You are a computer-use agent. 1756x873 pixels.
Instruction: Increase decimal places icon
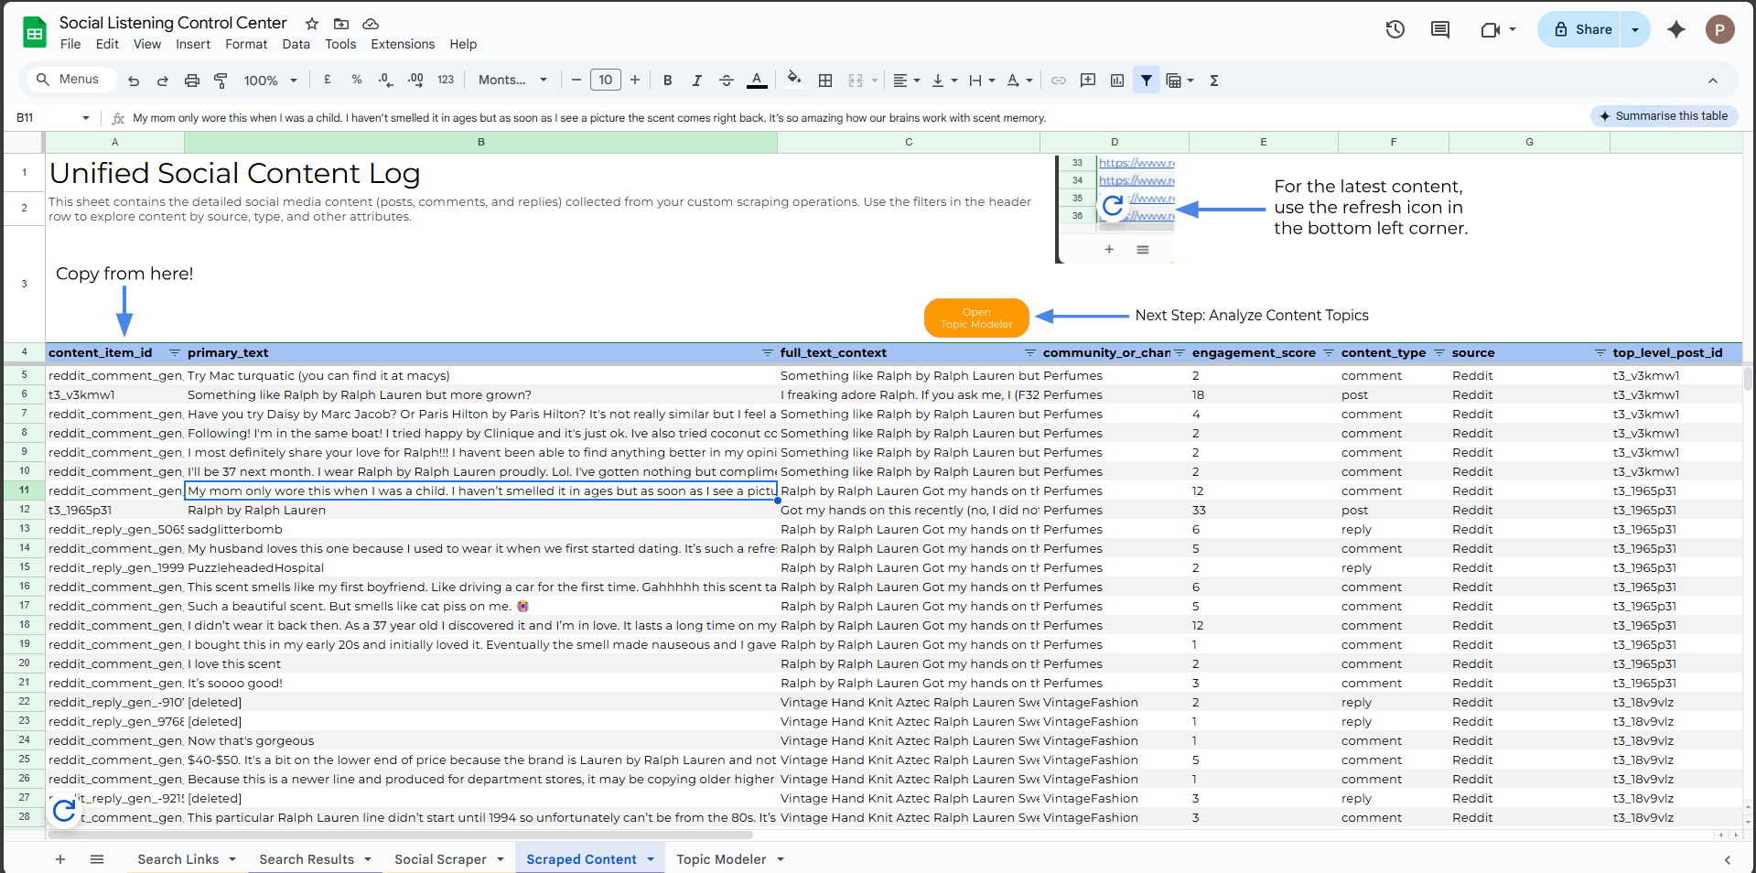[415, 81]
